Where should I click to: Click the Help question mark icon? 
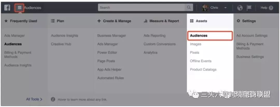tap(271, 8)
